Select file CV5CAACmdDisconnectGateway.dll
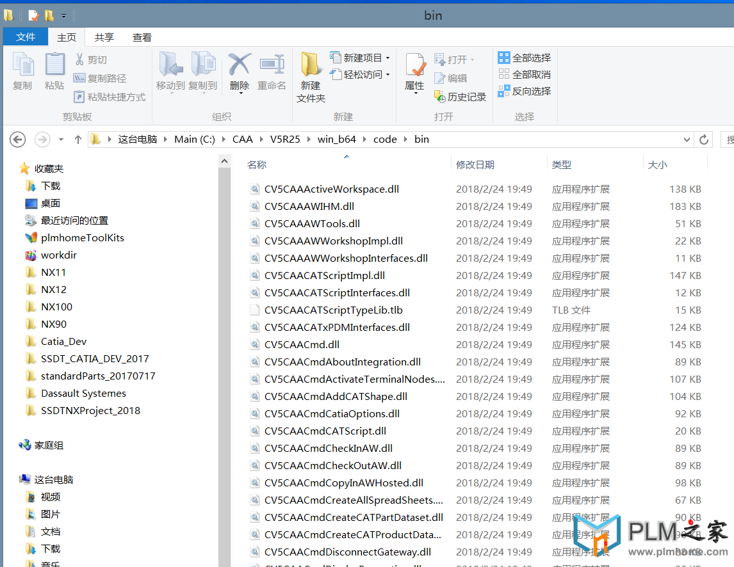Screen dimensions: 734x567 coord(347,552)
